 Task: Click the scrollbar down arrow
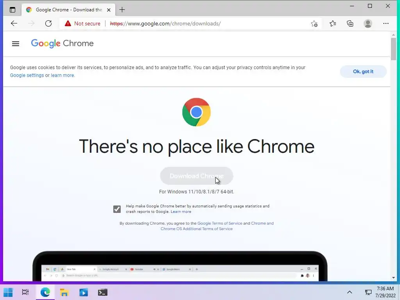coord(393,278)
